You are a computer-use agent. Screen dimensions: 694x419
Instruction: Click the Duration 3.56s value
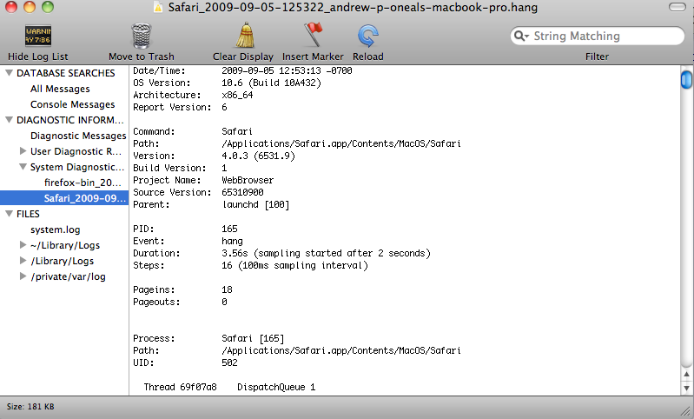(326, 253)
